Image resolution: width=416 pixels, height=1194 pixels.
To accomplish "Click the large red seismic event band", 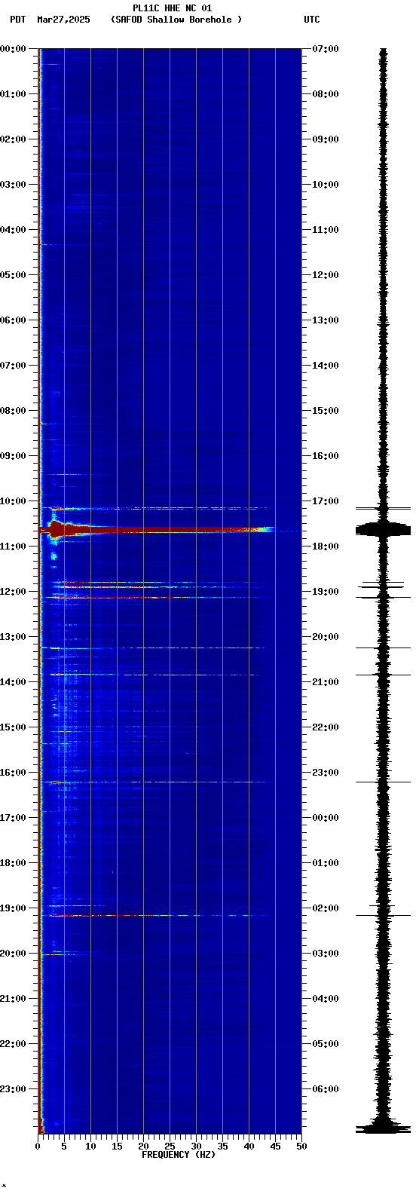I will click(157, 530).
